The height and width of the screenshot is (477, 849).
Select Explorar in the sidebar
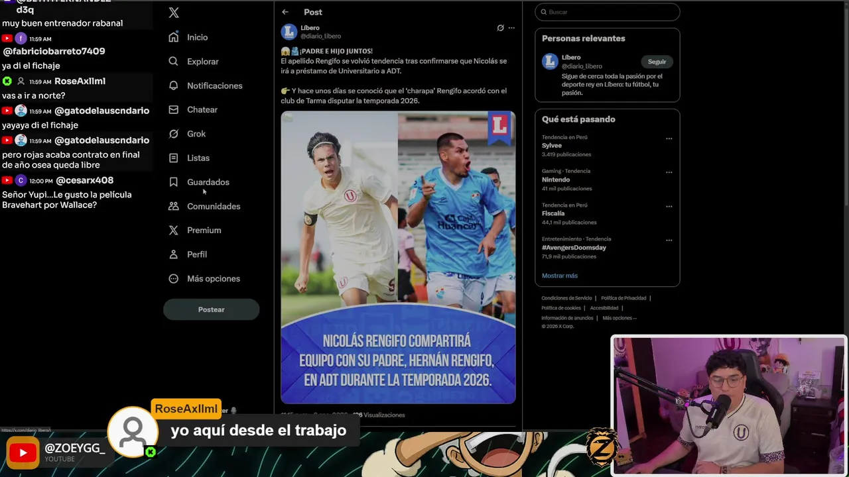click(202, 61)
